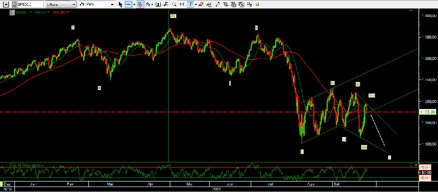Select the text annotation T tool

coord(190,4)
